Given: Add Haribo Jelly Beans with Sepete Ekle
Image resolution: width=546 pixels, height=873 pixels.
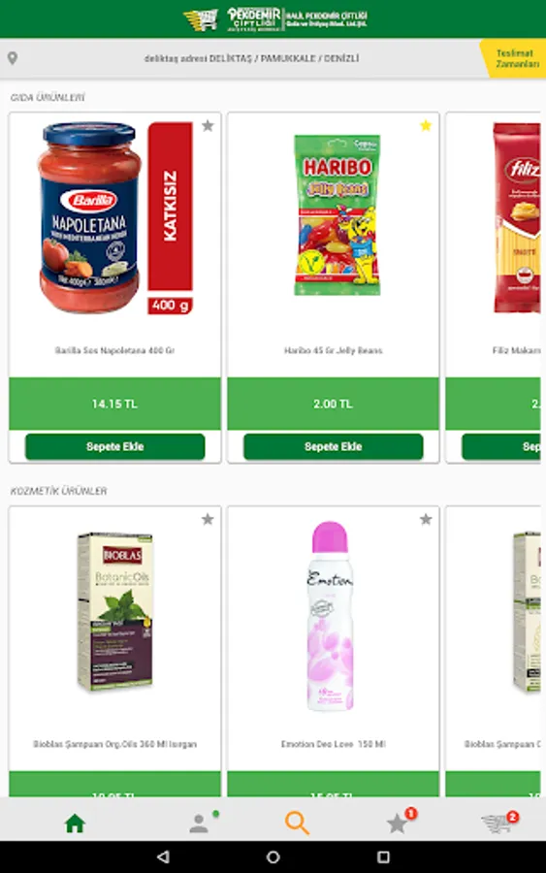Looking at the screenshot, I should [x=333, y=446].
